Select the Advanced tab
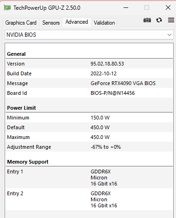The height and width of the screenshot is (218, 176). pos(77,22)
